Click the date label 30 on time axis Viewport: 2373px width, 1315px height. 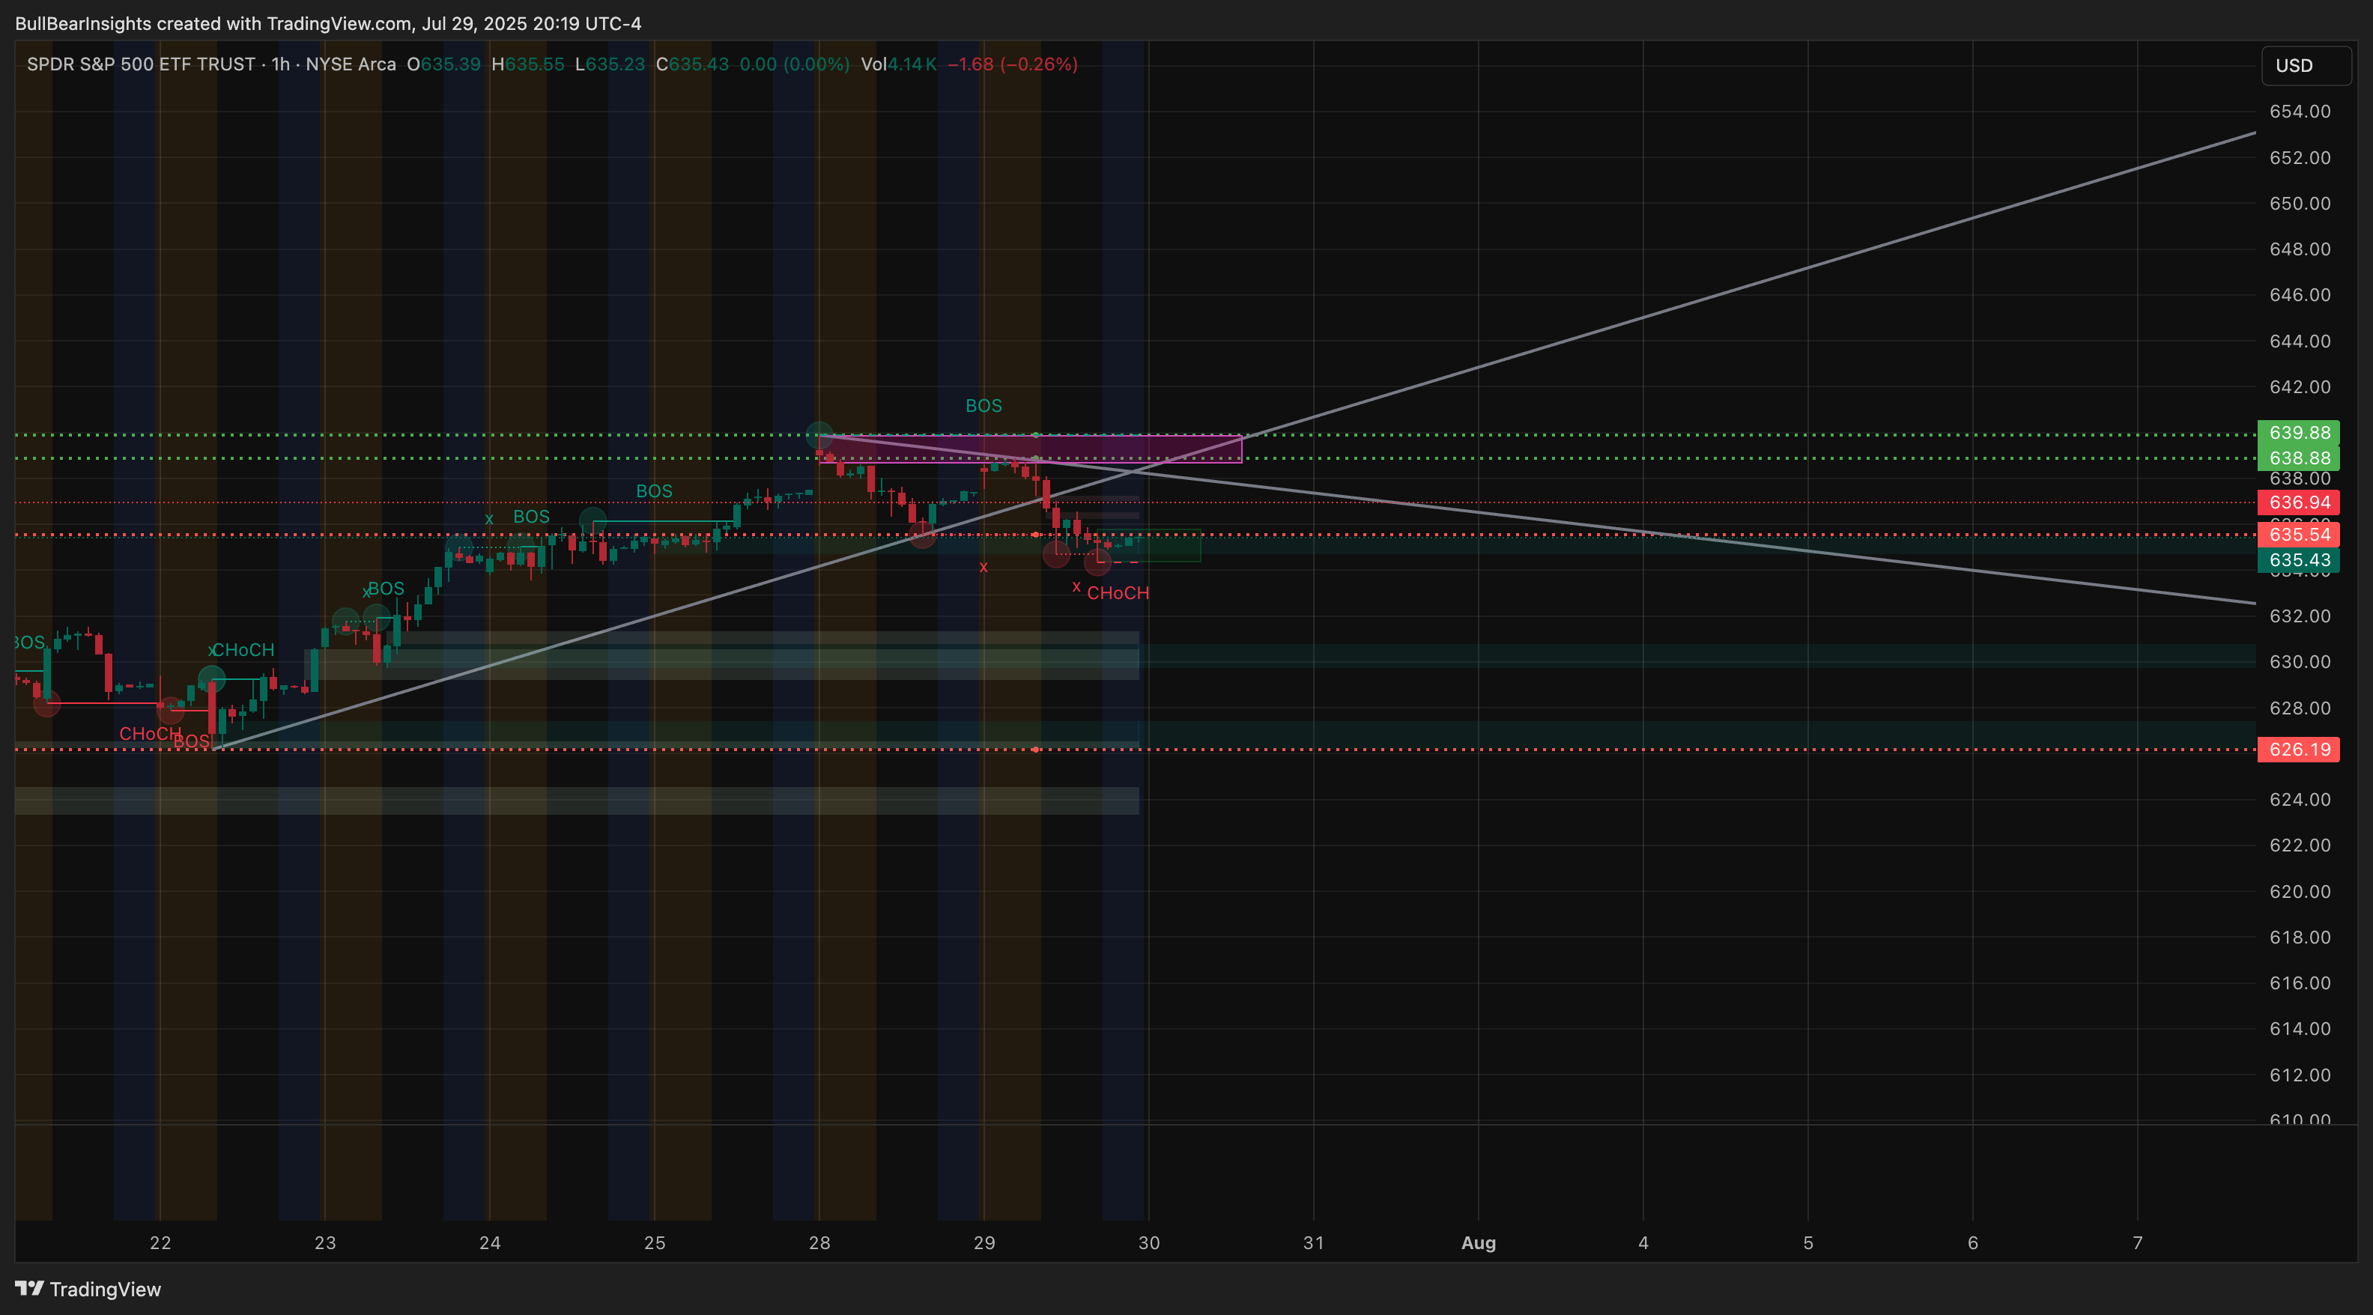[x=1150, y=1243]
